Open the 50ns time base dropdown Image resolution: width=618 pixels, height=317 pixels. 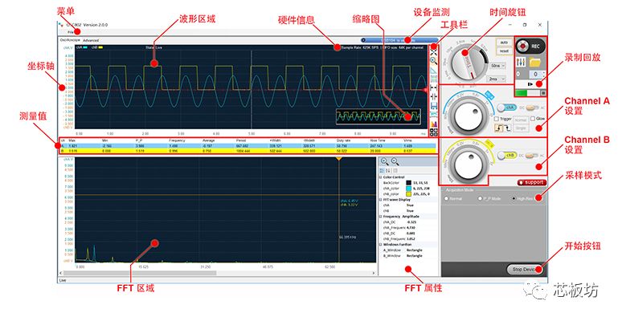click(497, 66)
